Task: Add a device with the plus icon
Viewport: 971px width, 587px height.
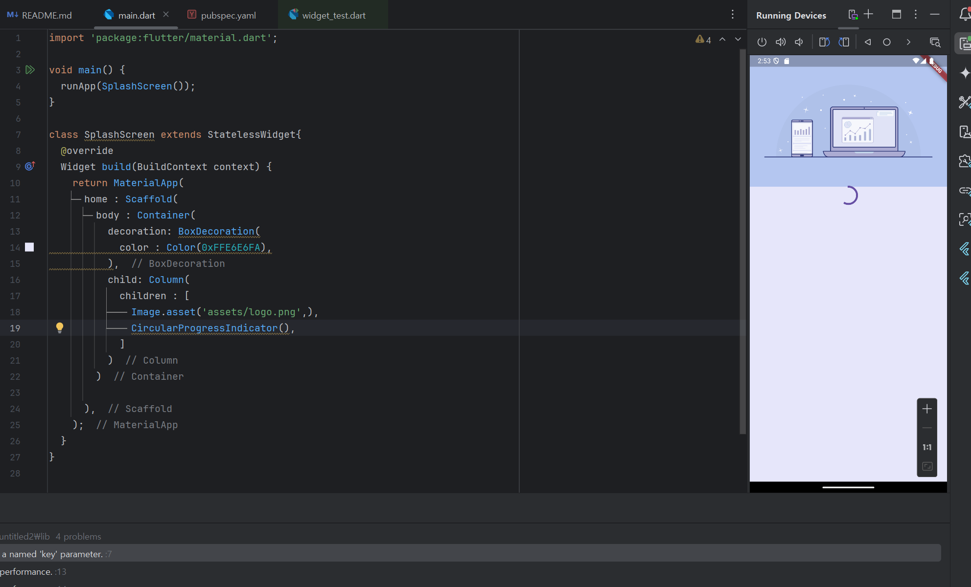Action: [869, 15]
